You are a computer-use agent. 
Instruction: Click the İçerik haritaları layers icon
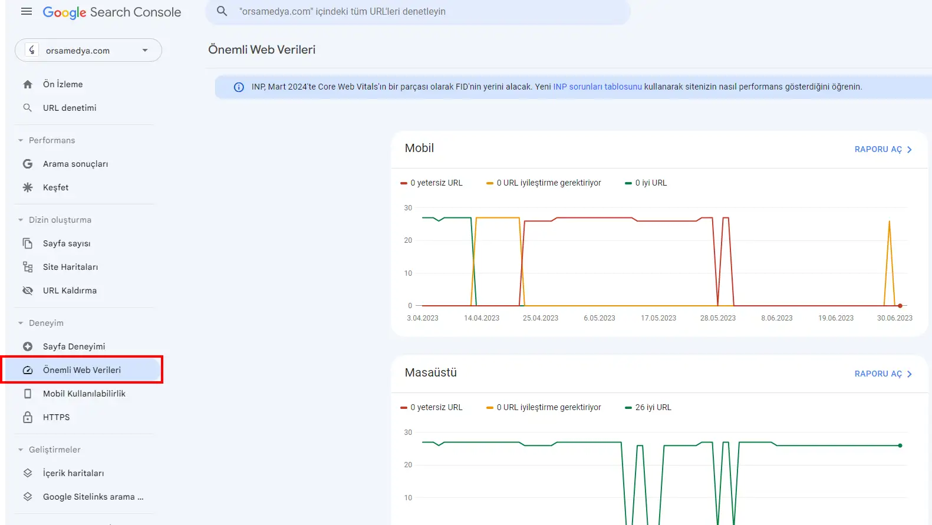(28, 473)
